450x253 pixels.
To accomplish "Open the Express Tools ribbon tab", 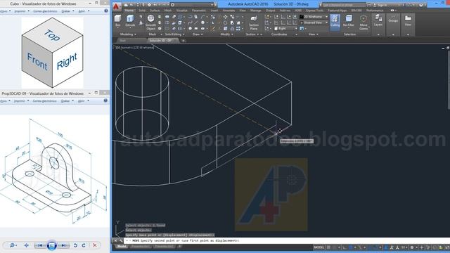I will coord(314,11).
